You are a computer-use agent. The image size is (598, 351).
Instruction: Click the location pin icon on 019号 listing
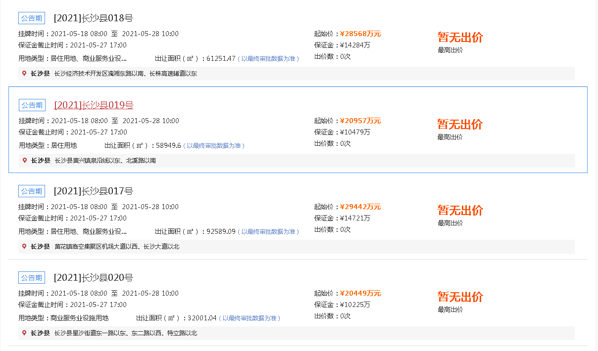tap(24, 160)
